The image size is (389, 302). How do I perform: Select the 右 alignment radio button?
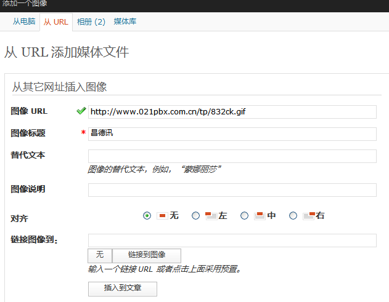coord(293,216)
